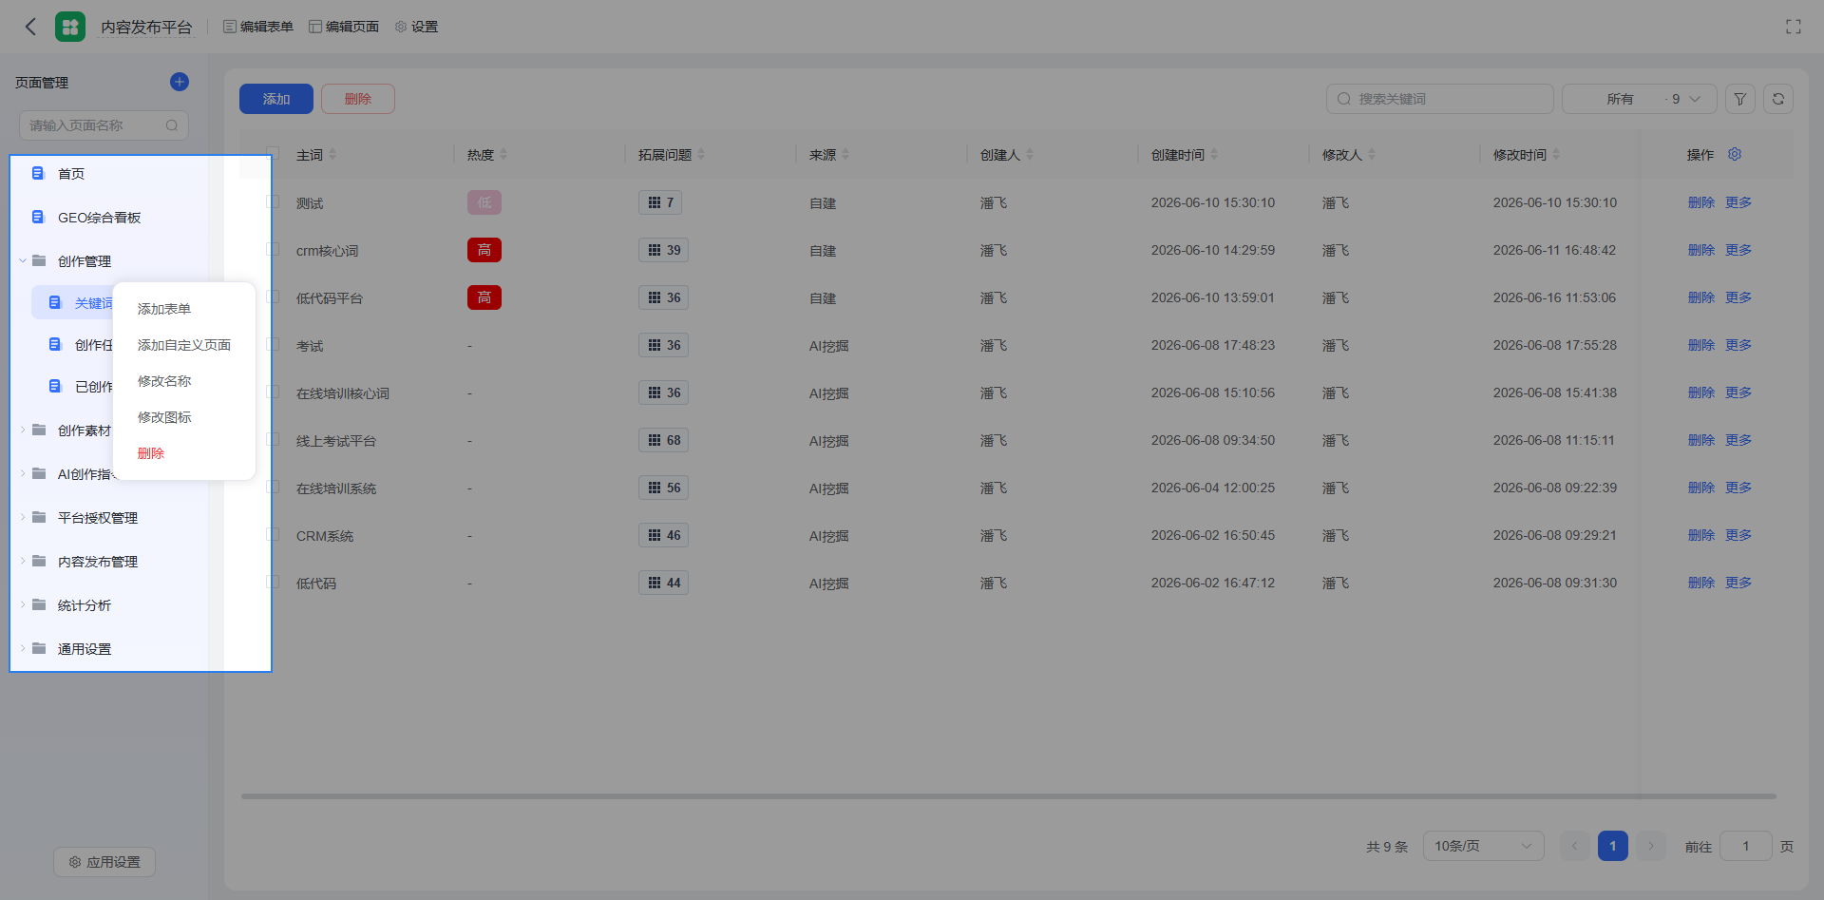Image resolution: width=1824 pixels, height=900 pixels.
Task: Open 编辑表单 in top bar
Action: (258, 27)
